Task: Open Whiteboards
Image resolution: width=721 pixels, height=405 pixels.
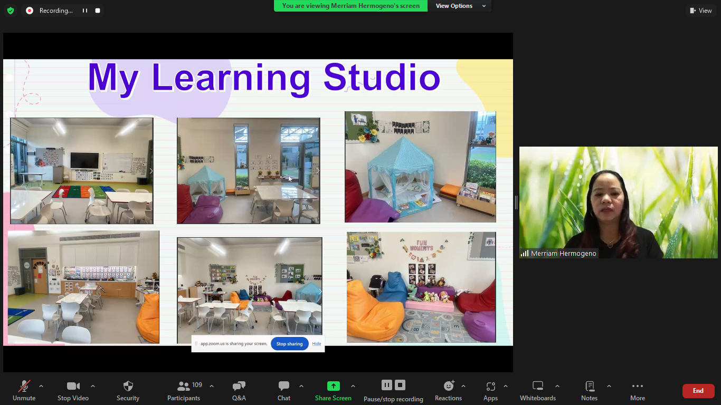Action: tap(537, 390)
